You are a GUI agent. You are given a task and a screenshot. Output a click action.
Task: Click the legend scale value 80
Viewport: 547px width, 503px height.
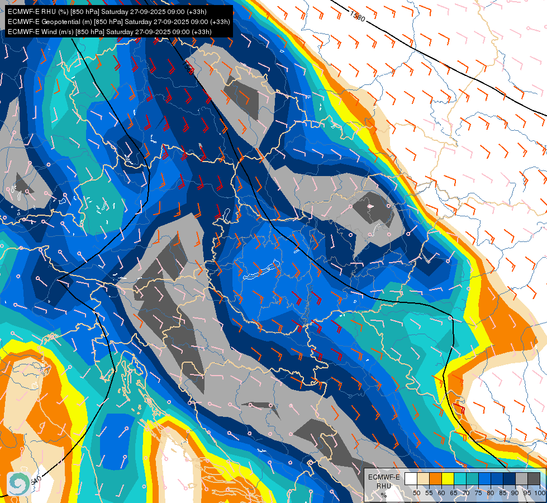click(491, 493)
